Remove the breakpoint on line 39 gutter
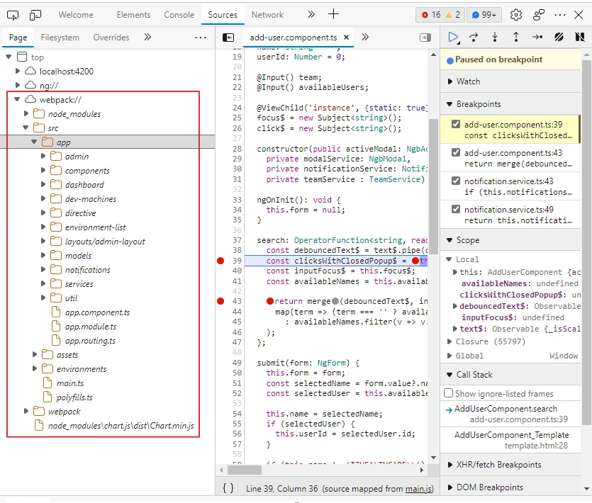 [220, 261]
